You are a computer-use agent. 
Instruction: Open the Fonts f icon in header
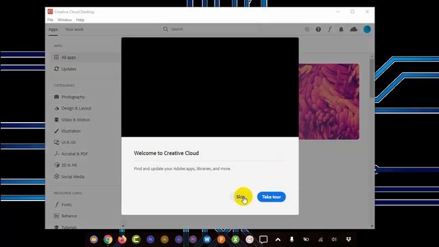click(330, 29)
